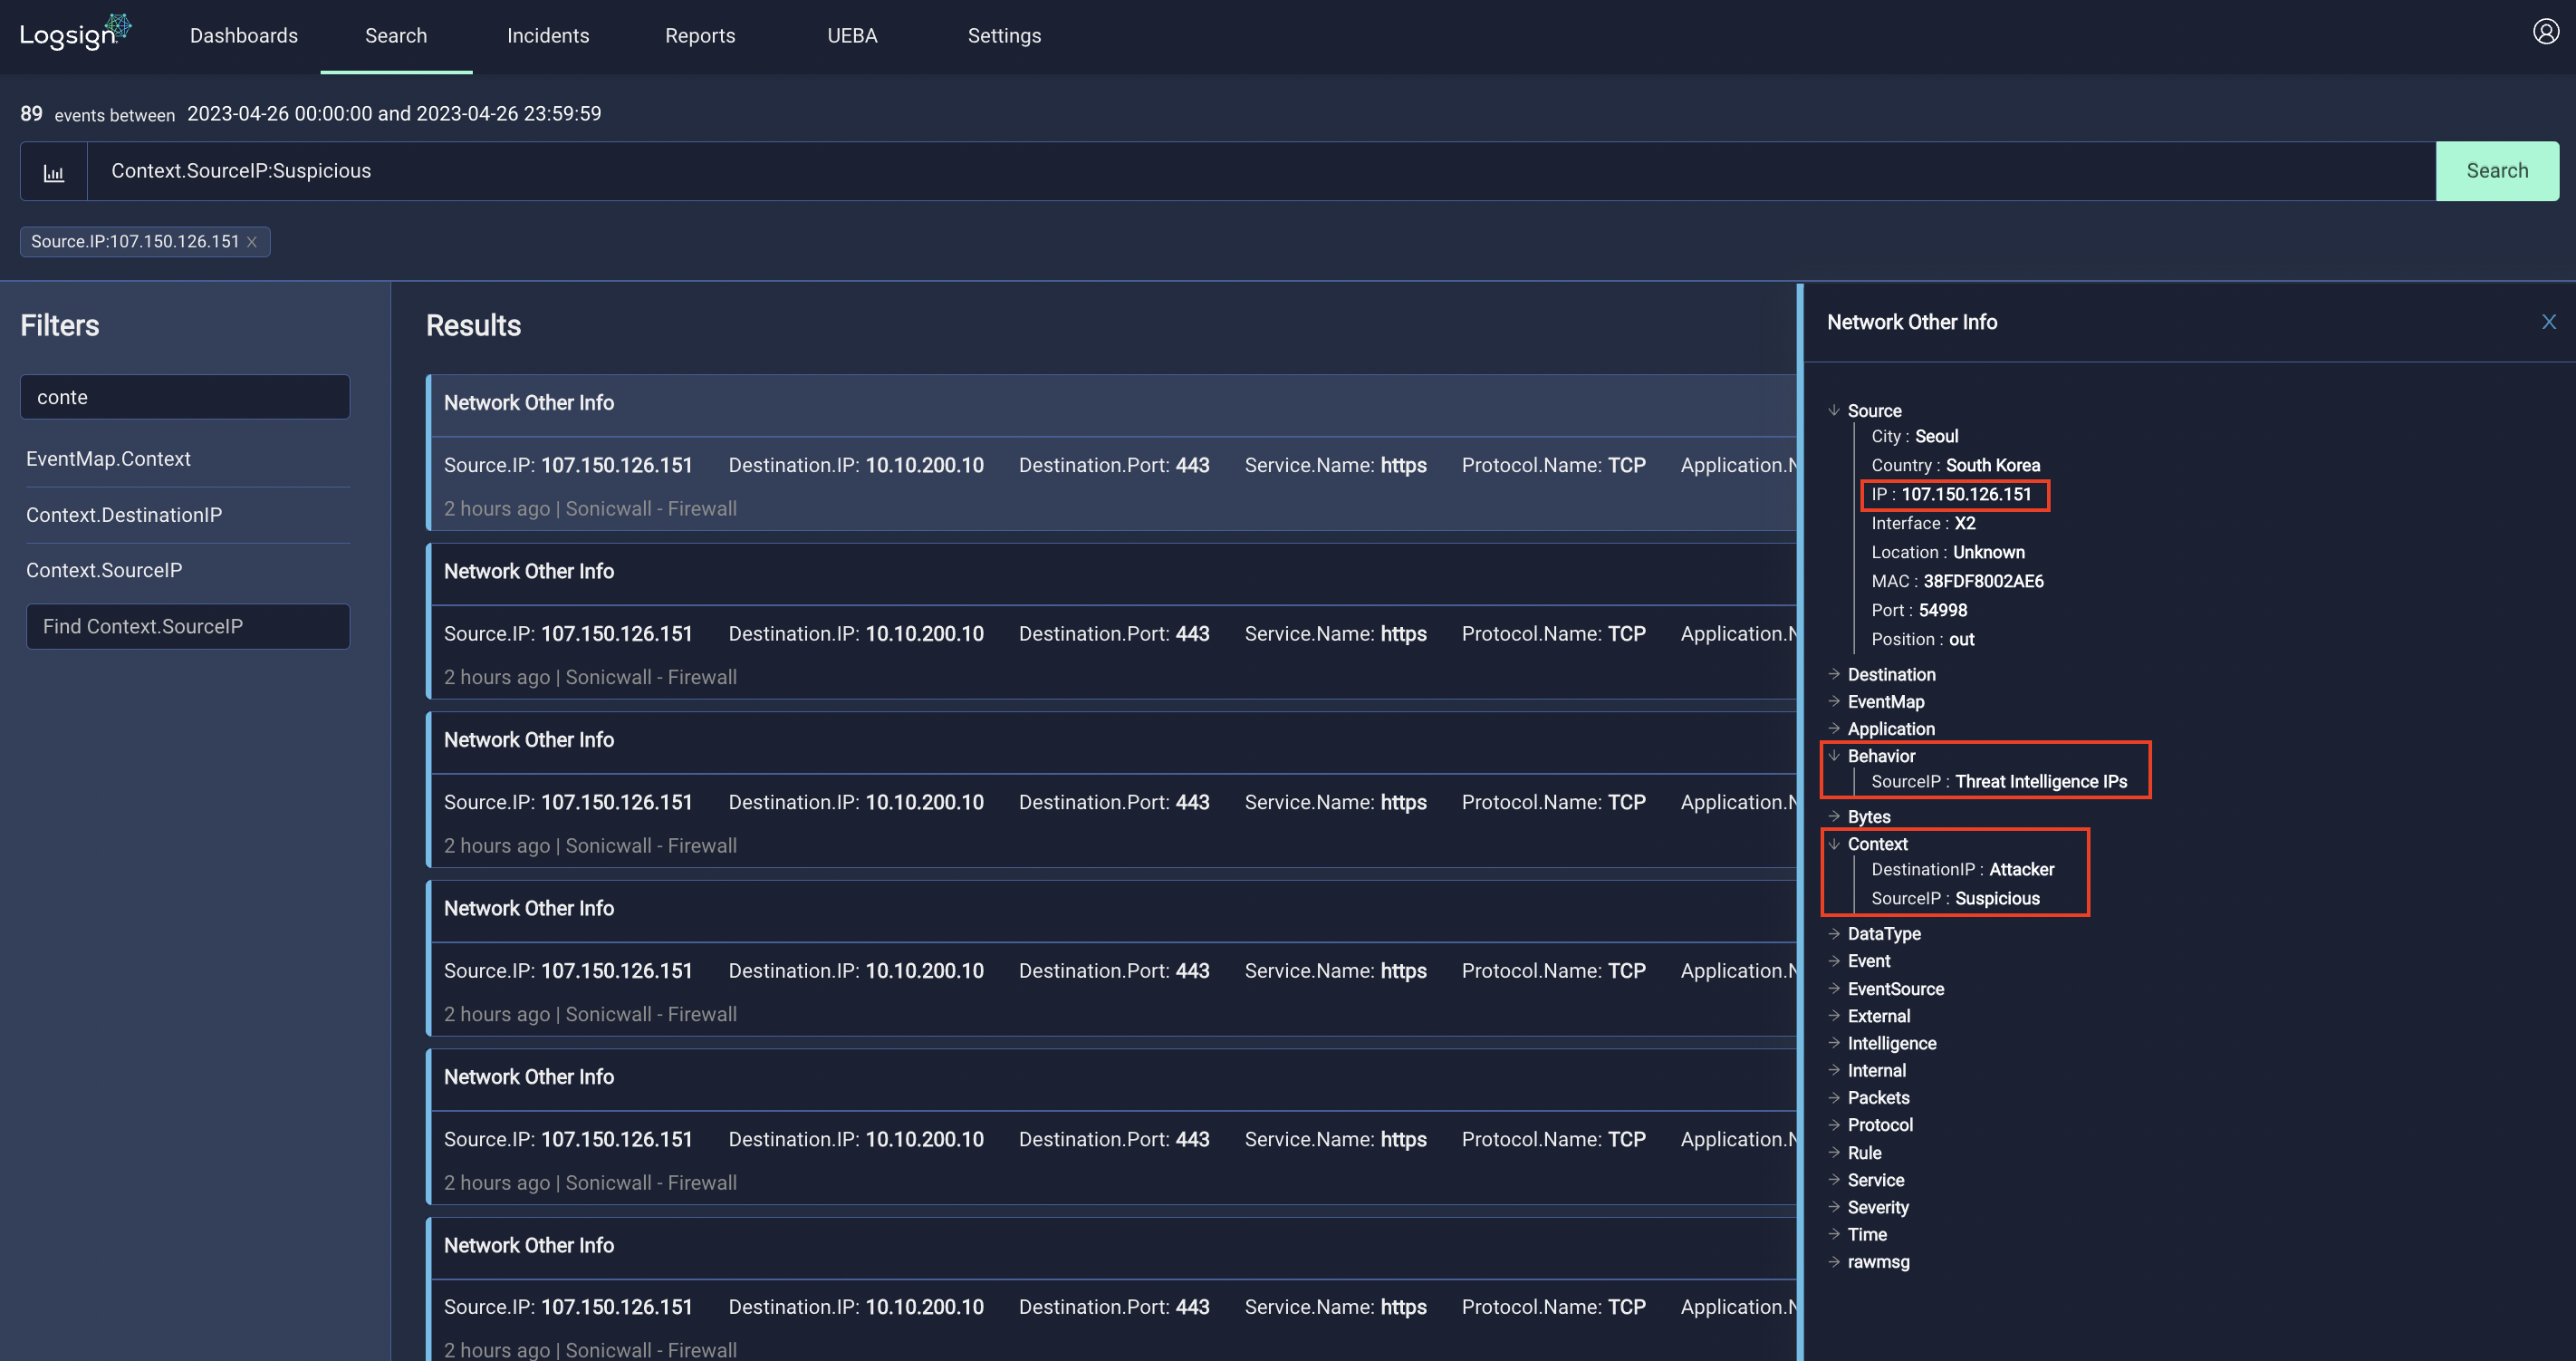Open the UEBA menu
Screen dimensions: 2576x1361
(x=852, y=36)
